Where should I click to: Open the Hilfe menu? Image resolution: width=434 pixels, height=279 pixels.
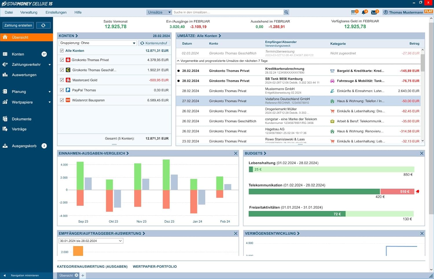78,12
